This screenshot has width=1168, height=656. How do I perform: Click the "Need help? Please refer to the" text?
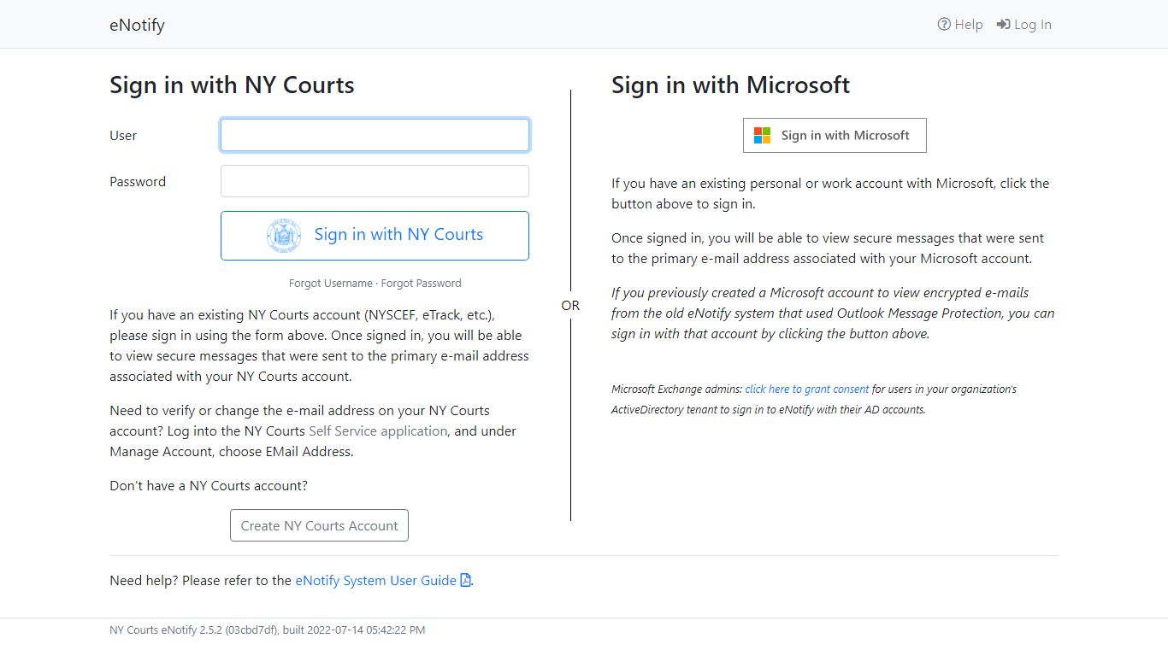point(200,580)
